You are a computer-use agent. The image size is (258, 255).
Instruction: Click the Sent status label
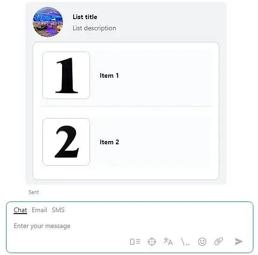[x=34, y=192]
